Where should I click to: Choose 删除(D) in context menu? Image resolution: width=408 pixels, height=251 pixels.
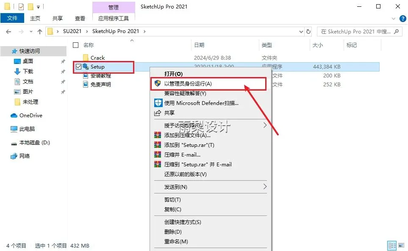[173, 232]
